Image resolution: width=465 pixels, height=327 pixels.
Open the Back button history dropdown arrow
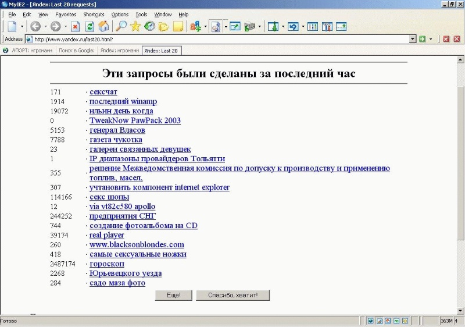point(45,27)
